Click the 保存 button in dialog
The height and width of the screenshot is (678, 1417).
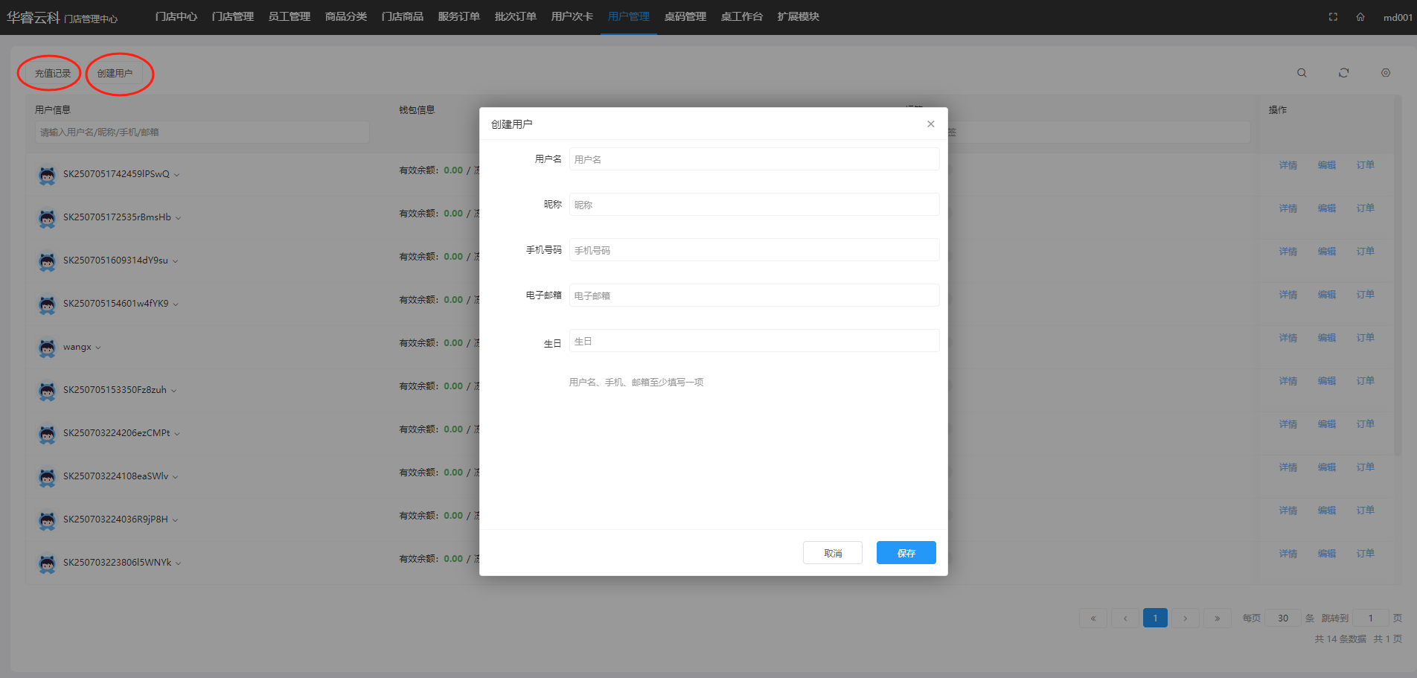(906, 553)
